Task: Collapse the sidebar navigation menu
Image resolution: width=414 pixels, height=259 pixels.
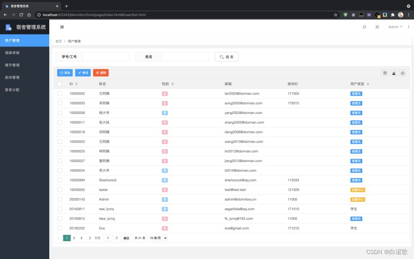Action: [x=62, y=27]
